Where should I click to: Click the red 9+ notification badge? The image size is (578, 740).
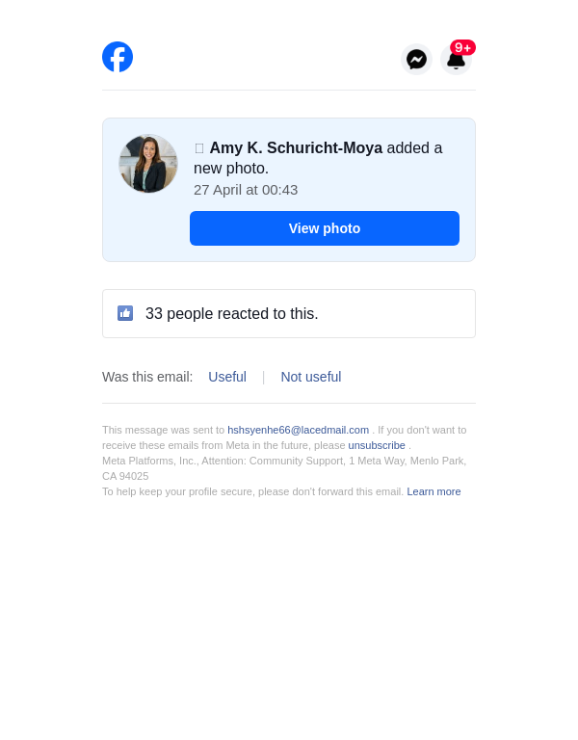tap(462, 47)
